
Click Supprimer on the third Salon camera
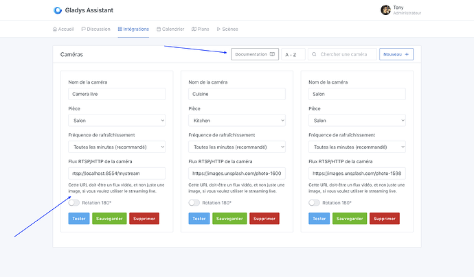pyautogui.click(x=384, y=219)
